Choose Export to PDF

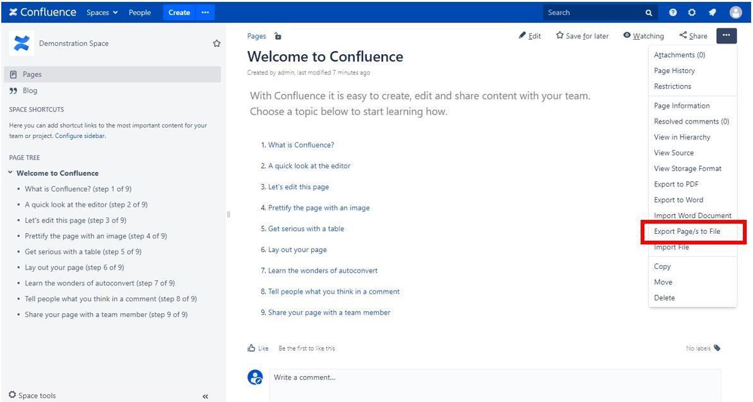tap(692, 185)
